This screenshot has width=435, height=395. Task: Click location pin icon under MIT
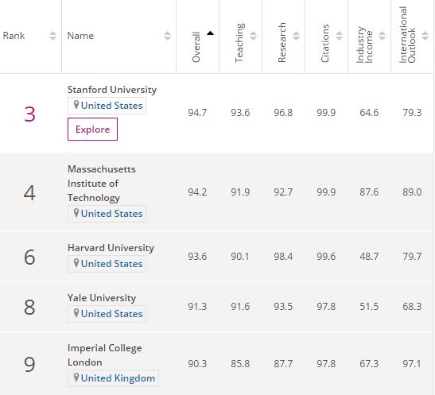tap(76, 213)
